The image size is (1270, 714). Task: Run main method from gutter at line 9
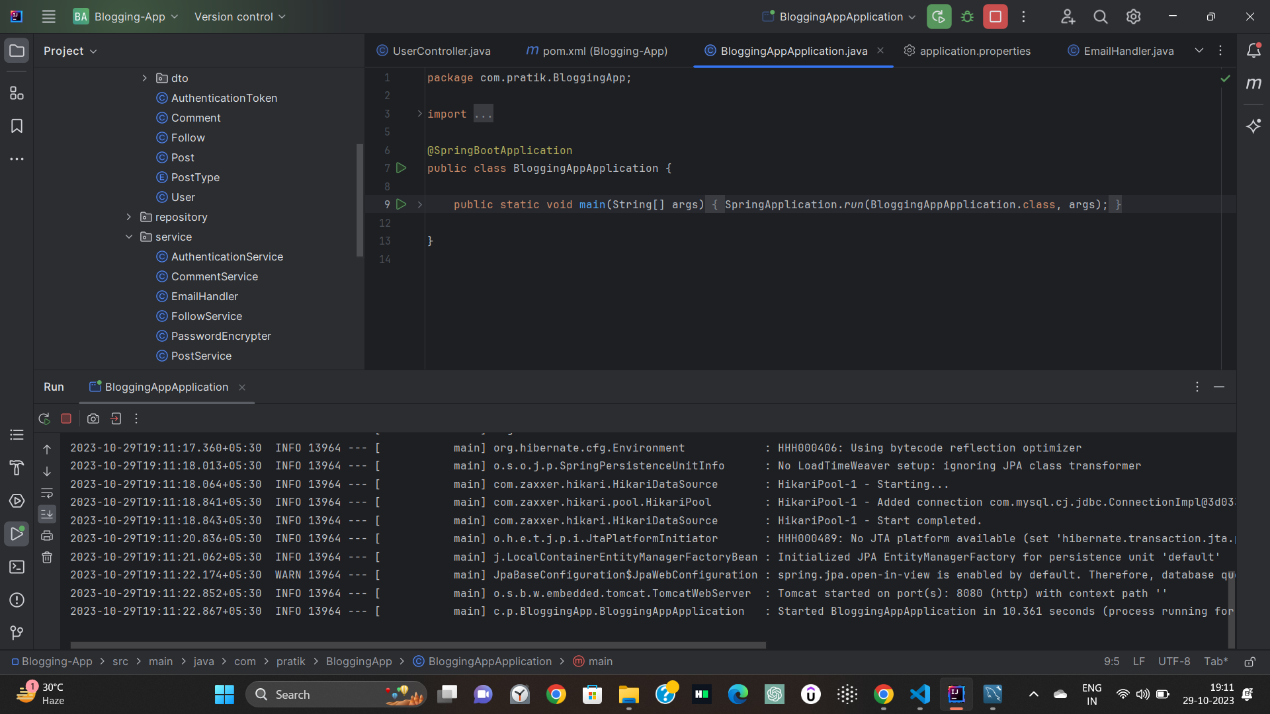(402, 204)
